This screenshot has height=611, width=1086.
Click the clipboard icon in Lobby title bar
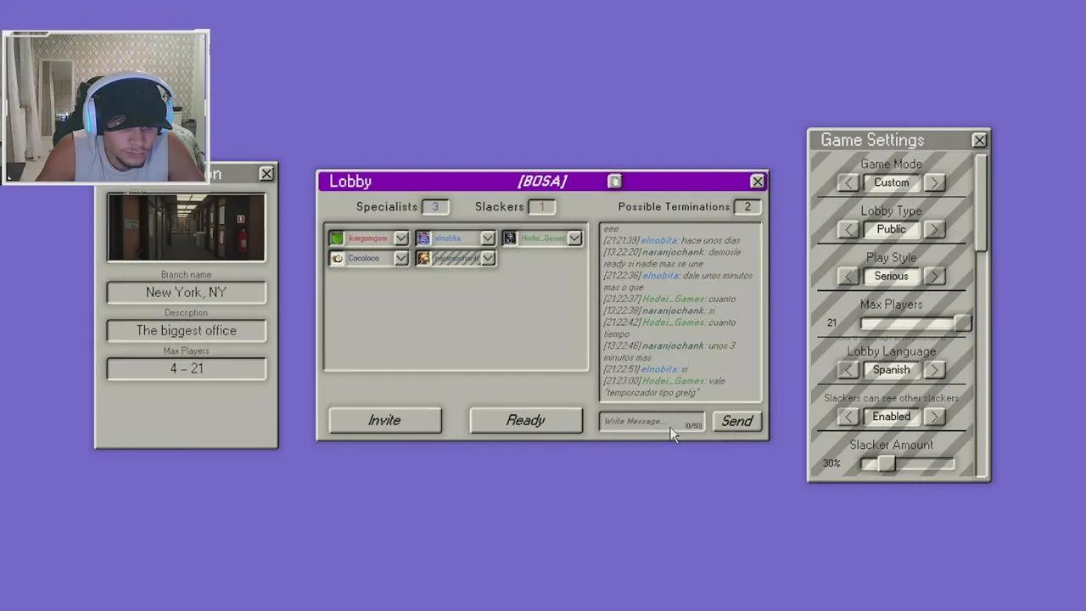pyautogui.click(x=615, y=182)
